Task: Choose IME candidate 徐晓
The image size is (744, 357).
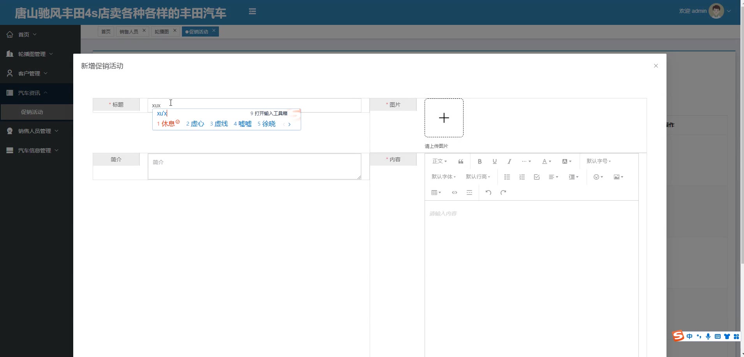Action: pyautogui.click(x=266, y=124)
